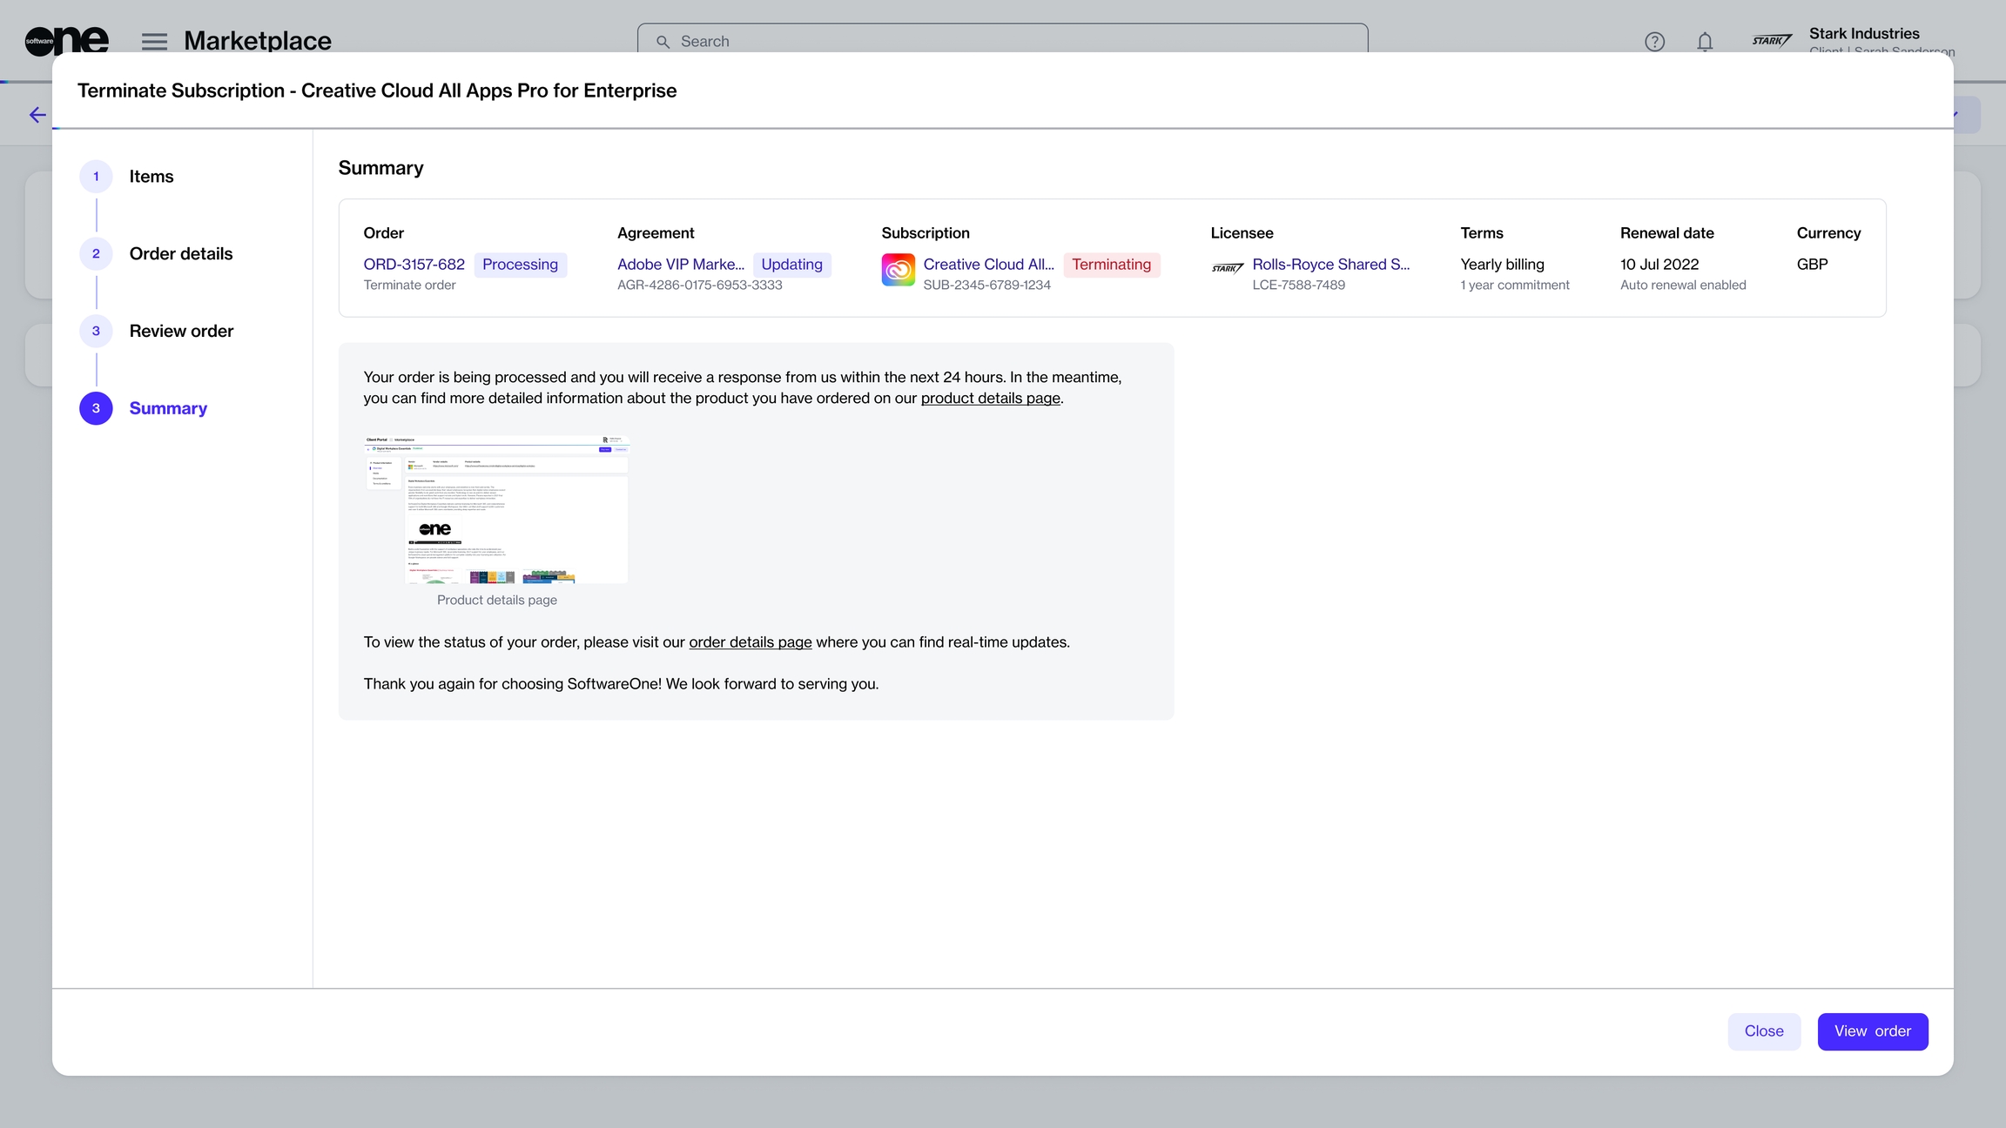2006x1128 pixels.
Task: Open the notifications bell
Action: click(x=1705, y=41)
